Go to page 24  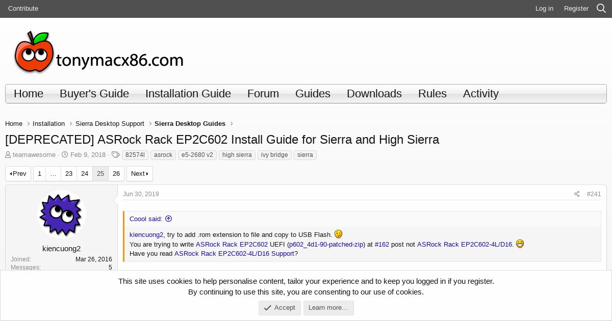click(85, 174)
